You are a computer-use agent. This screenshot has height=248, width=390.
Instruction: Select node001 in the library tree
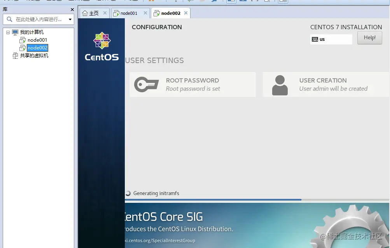pyautogui.click(x=37, y=40)
